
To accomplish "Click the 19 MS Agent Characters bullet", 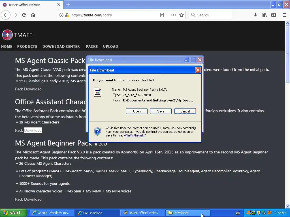I will pos(39,122).
